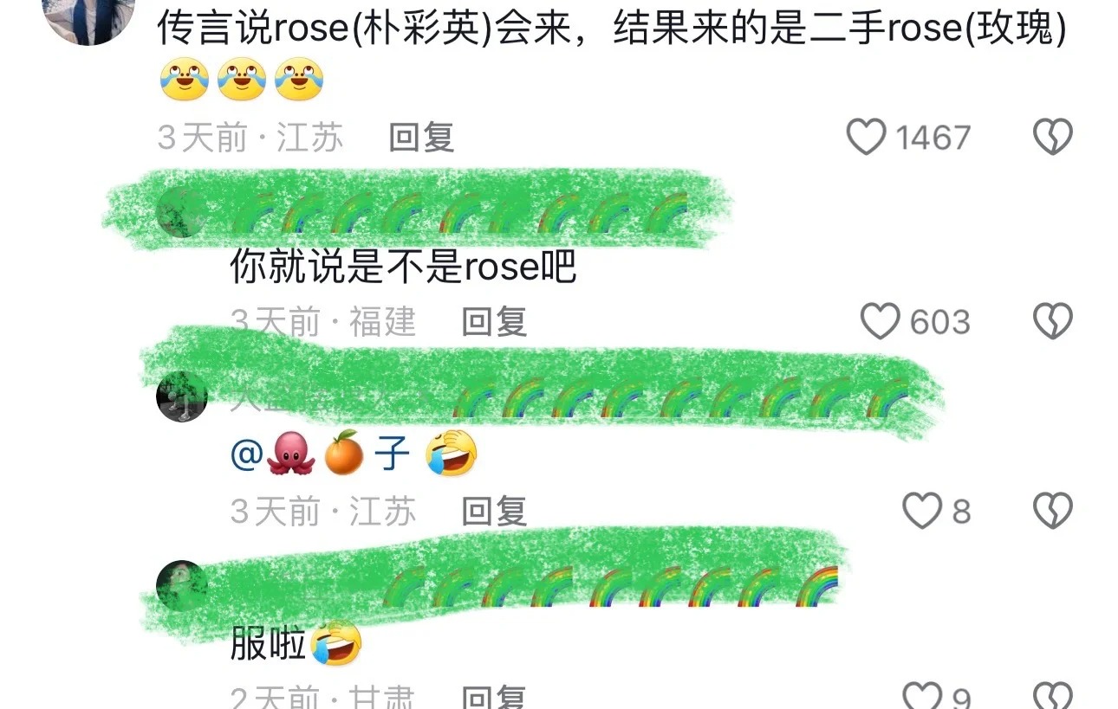1118x709 pixels.
Task: Open avatar of '你就说是不是rose吧' commenter
Action: [180, 212]
